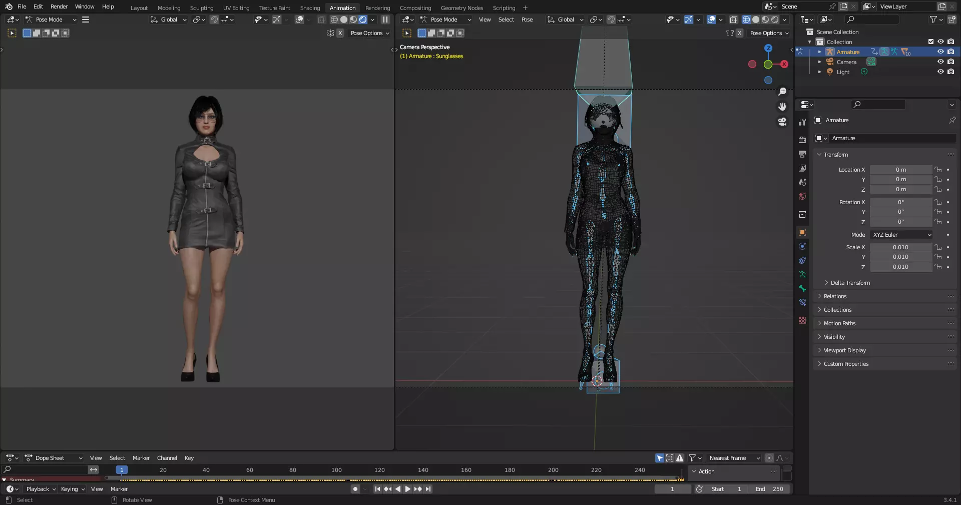Open the Tool properties tab
Image resolution: width=961 pixels, height=505 pixels.
(802, 122)
